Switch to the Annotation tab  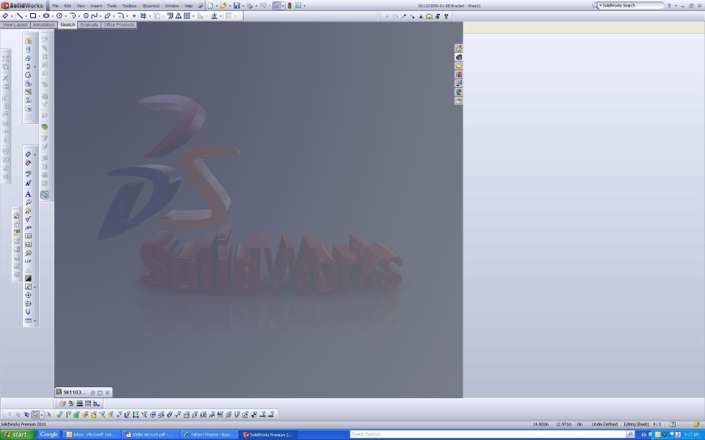43,25
